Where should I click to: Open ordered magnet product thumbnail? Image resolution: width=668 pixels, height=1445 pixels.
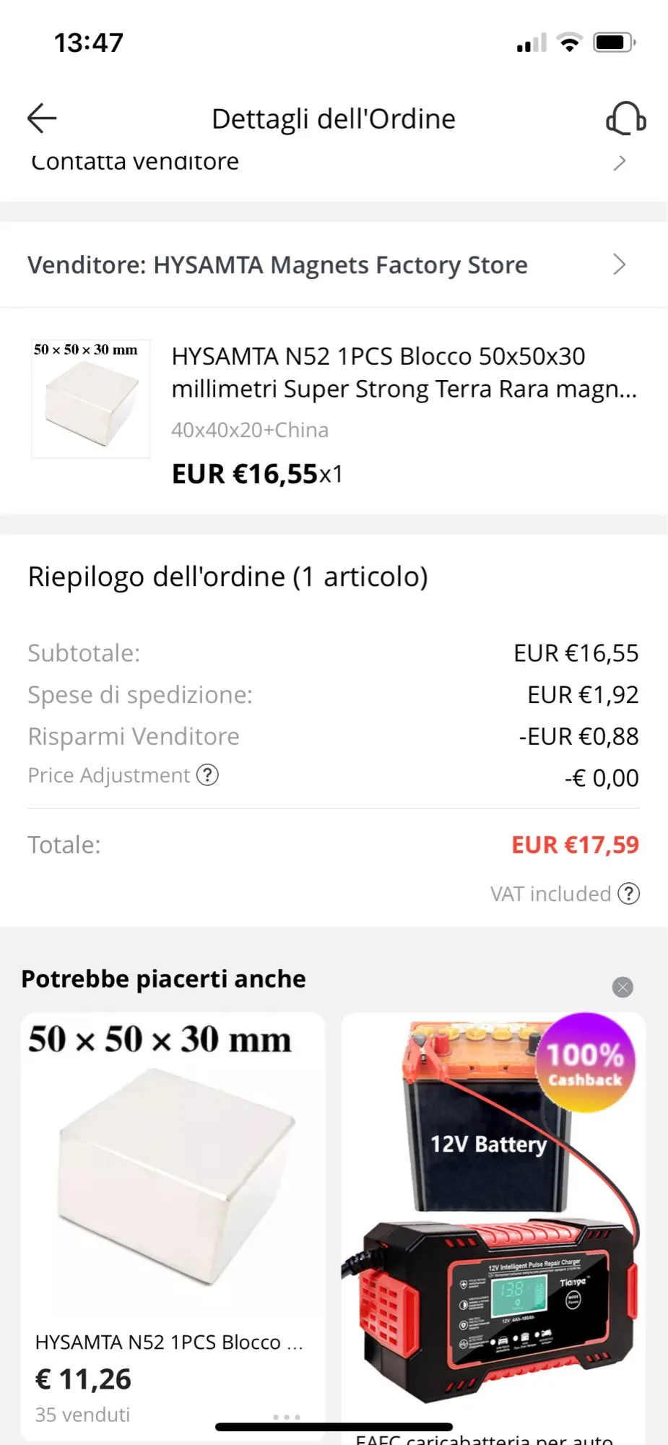click(x=91, y=399)
